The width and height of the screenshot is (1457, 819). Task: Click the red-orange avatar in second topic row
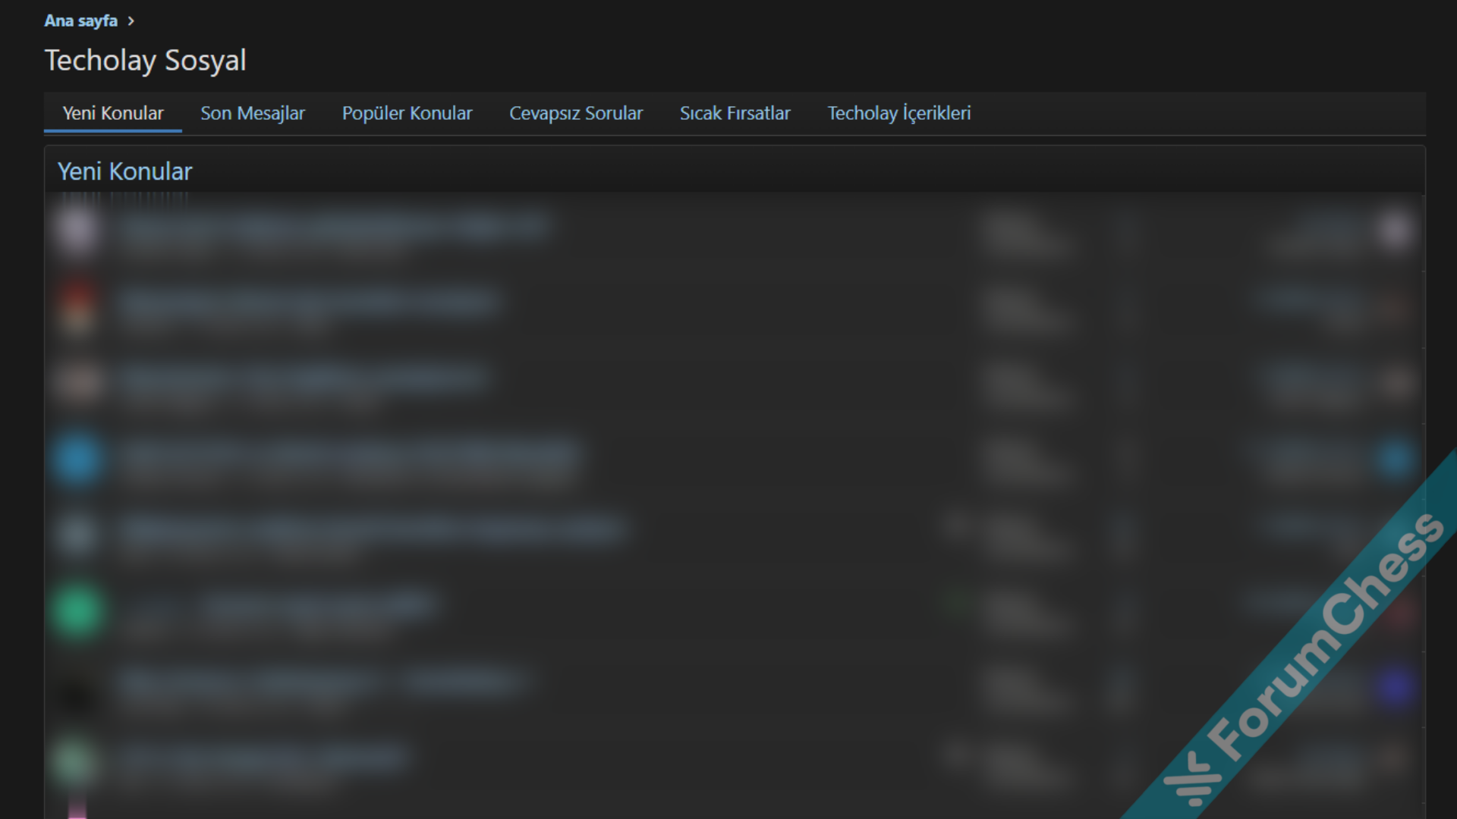(x=77, y=306)
